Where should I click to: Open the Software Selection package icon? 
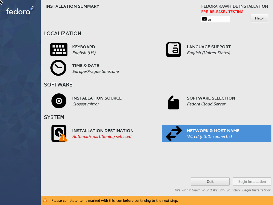pos(173,102)
